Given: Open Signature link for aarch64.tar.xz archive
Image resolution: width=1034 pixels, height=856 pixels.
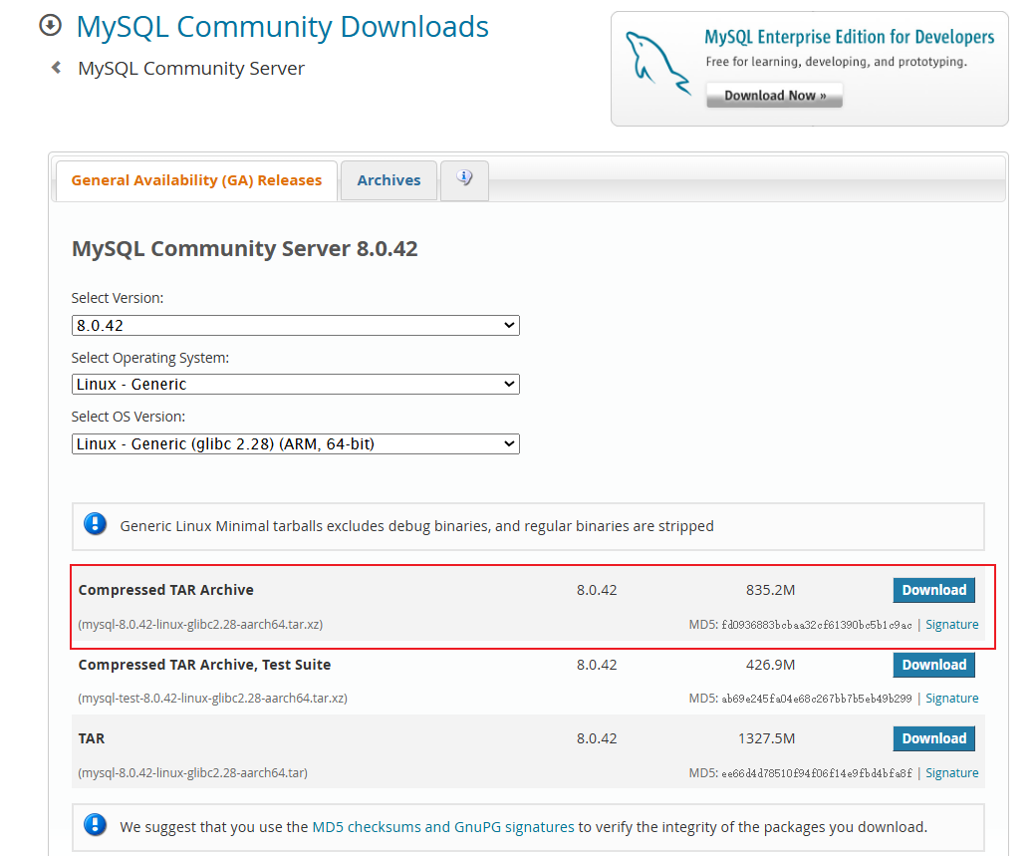Looking at the screenshot, I should 951,624.
